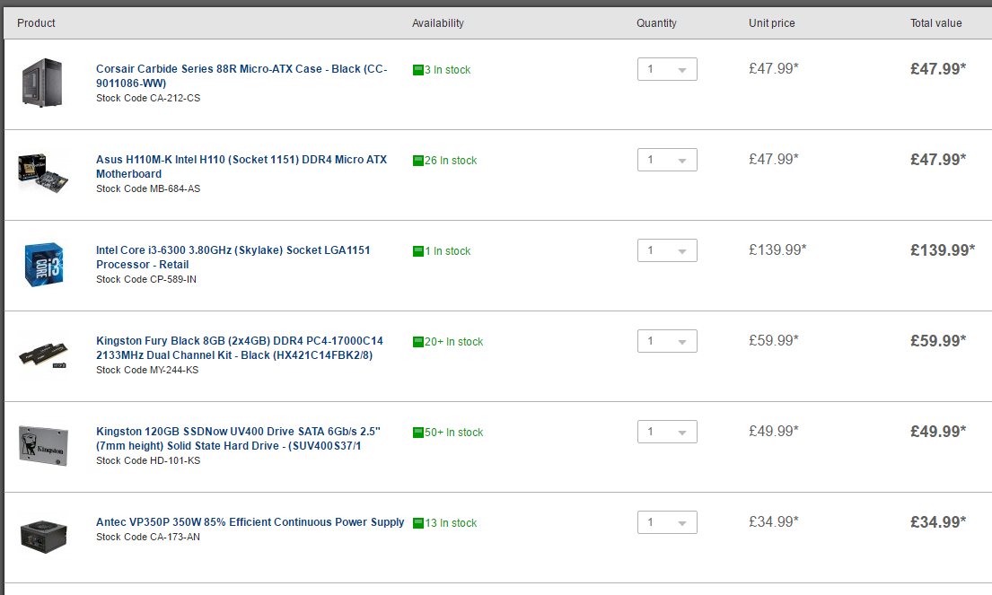The height and width of the screenshot is (595, 992).
Task: Click '26 In stock' availability text
Action: [x=451, y=161]
